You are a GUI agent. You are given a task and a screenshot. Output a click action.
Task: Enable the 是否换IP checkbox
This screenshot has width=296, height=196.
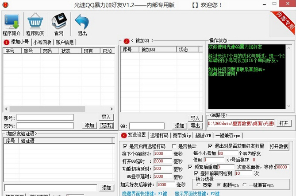tap(174, 146)
